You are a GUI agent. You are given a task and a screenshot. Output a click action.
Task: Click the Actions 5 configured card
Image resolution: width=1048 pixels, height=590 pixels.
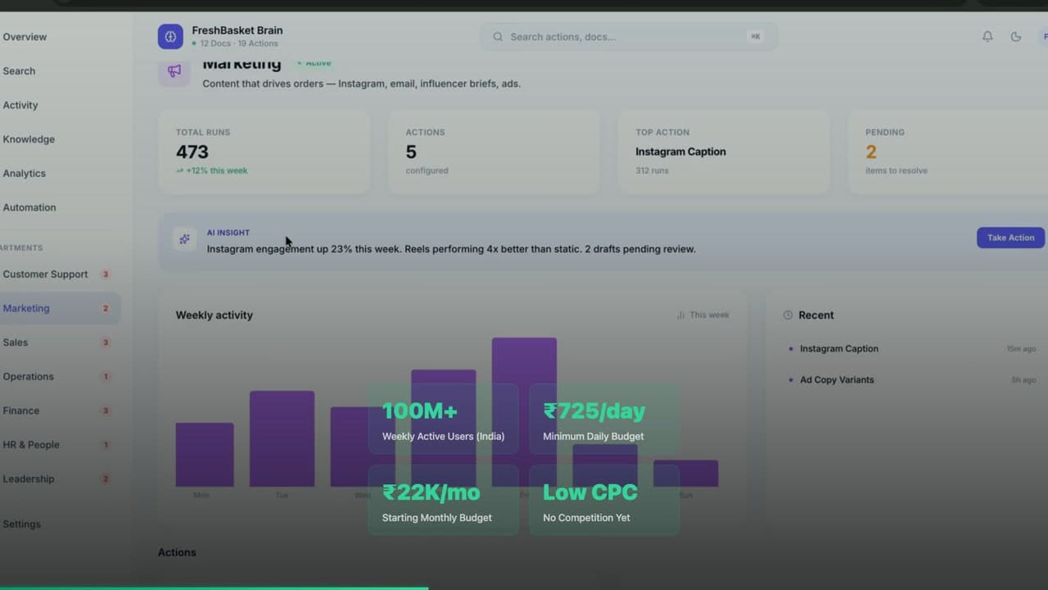[494, 152]
